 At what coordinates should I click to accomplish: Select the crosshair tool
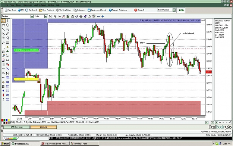(3, 69)
